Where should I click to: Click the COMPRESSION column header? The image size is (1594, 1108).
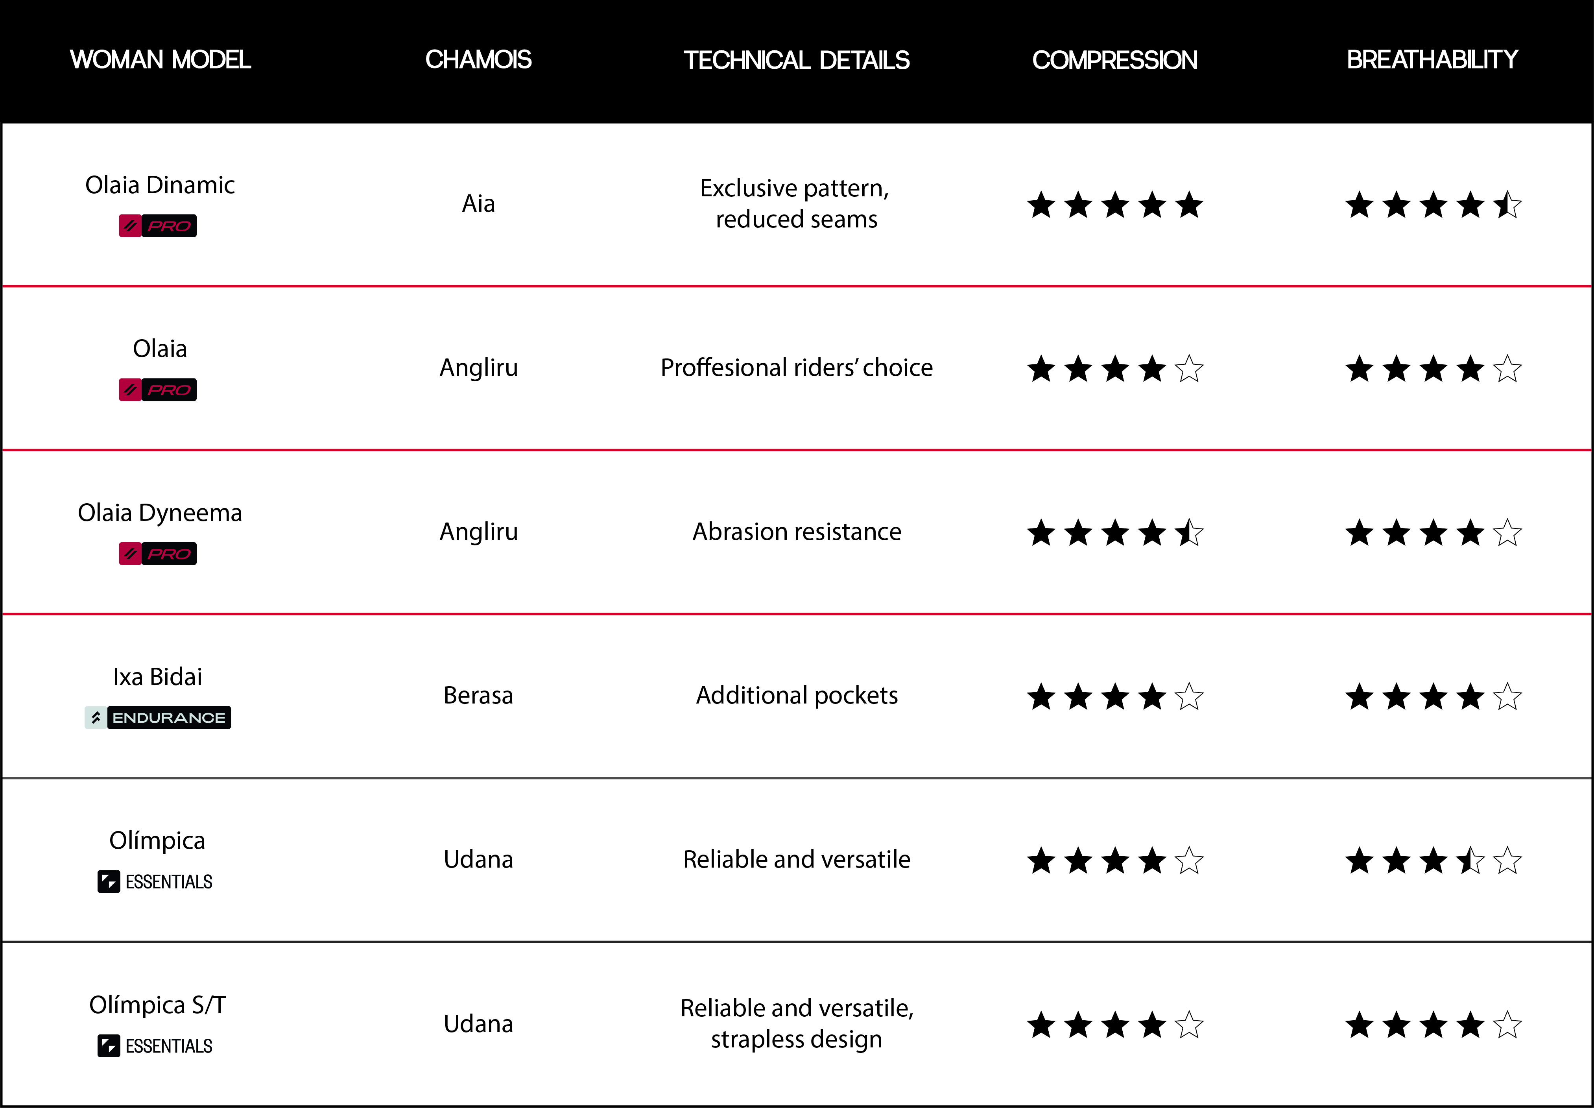click(1114, 61)
